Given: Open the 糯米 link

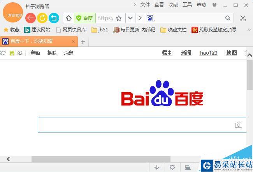Looking at the screenshot, I should click(167, 53).
